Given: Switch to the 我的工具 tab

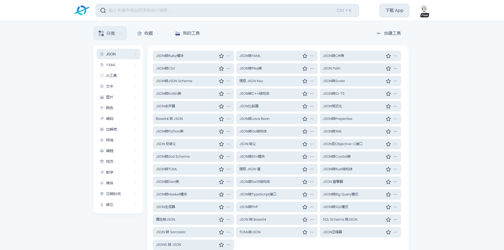Looking at the screenshot, I should (x=188, y=33).
